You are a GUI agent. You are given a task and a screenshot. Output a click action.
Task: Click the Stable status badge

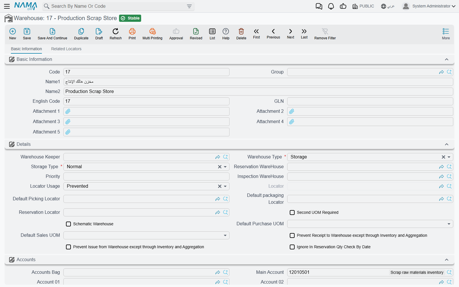click(130, 18)
